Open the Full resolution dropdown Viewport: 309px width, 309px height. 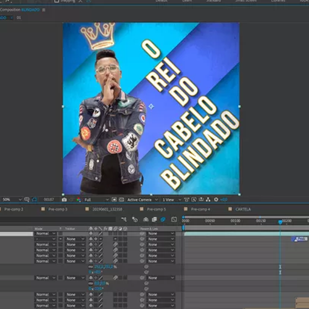click(x=96, y=199)
